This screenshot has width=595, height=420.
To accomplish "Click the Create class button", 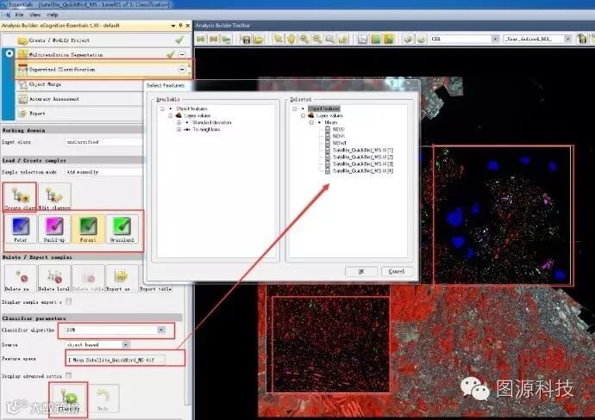I will pyautogui.click(x=20, y=197).
